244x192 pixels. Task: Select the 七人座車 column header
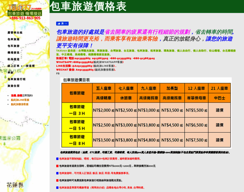click(126, 88)
